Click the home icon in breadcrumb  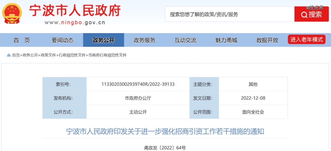coord(9,55)
